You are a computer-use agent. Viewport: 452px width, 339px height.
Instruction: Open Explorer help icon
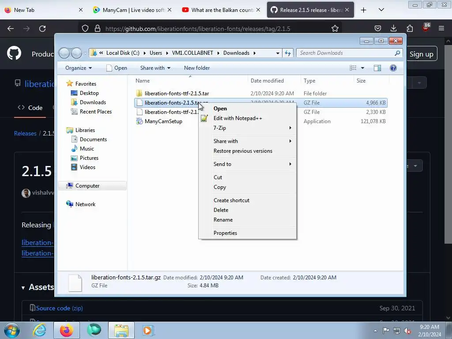tap(393, 68)
